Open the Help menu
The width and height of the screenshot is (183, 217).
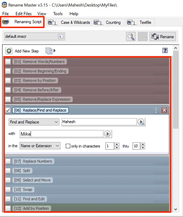coord(74,14)
